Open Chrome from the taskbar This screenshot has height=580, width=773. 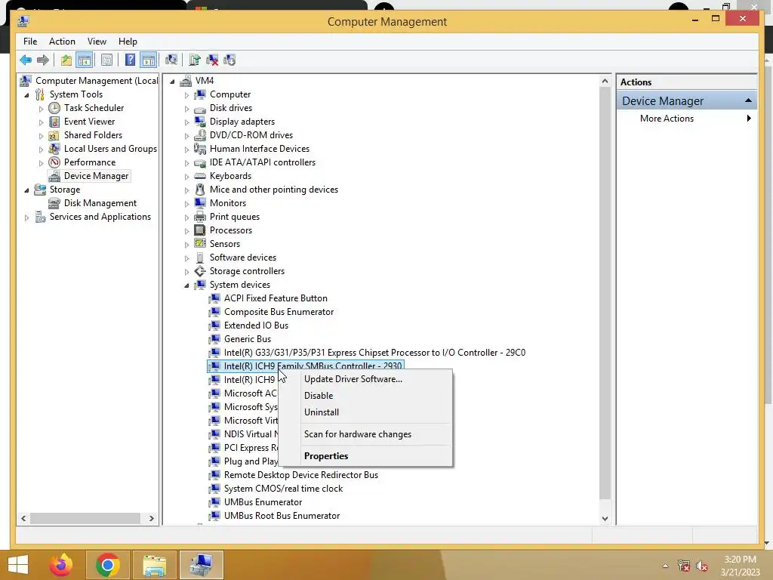108,565
